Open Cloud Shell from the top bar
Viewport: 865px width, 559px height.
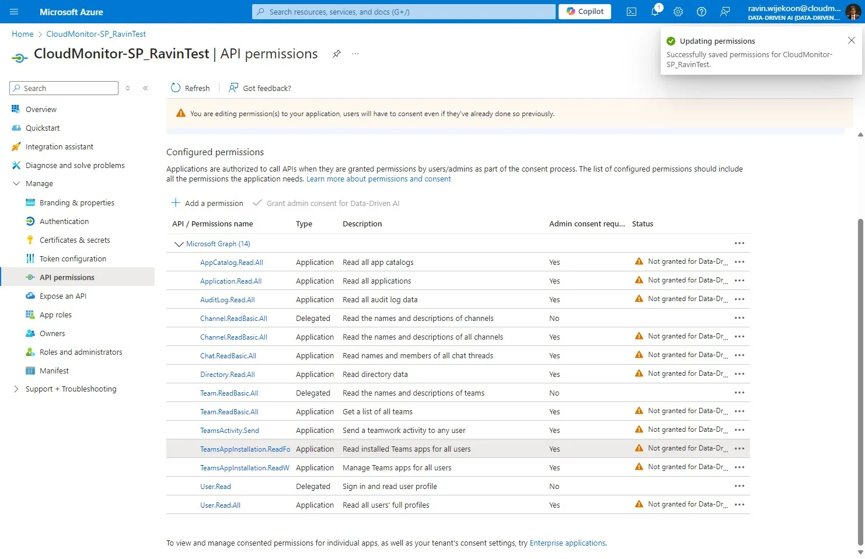tap(632, 12)
